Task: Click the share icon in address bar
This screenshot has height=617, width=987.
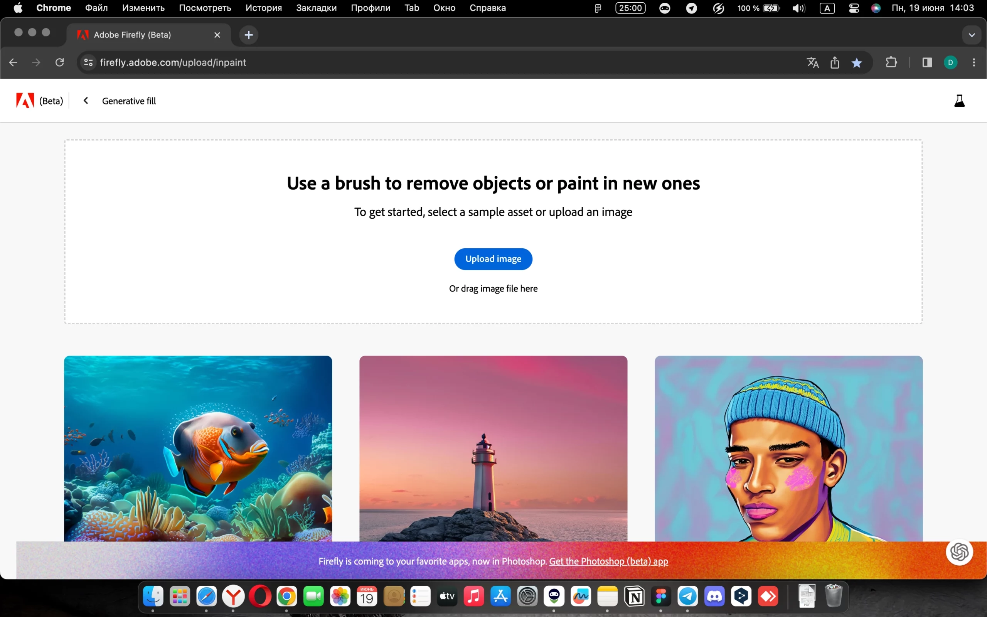Action: (834, 62)
